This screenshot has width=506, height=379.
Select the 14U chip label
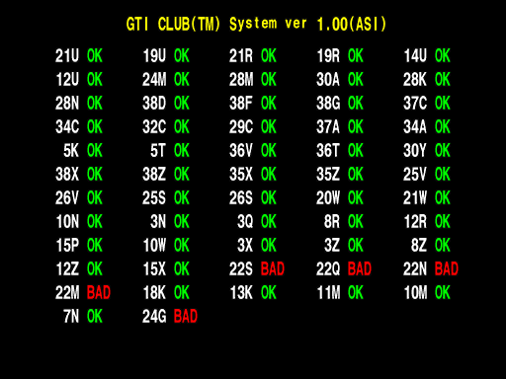coord(415,55)
